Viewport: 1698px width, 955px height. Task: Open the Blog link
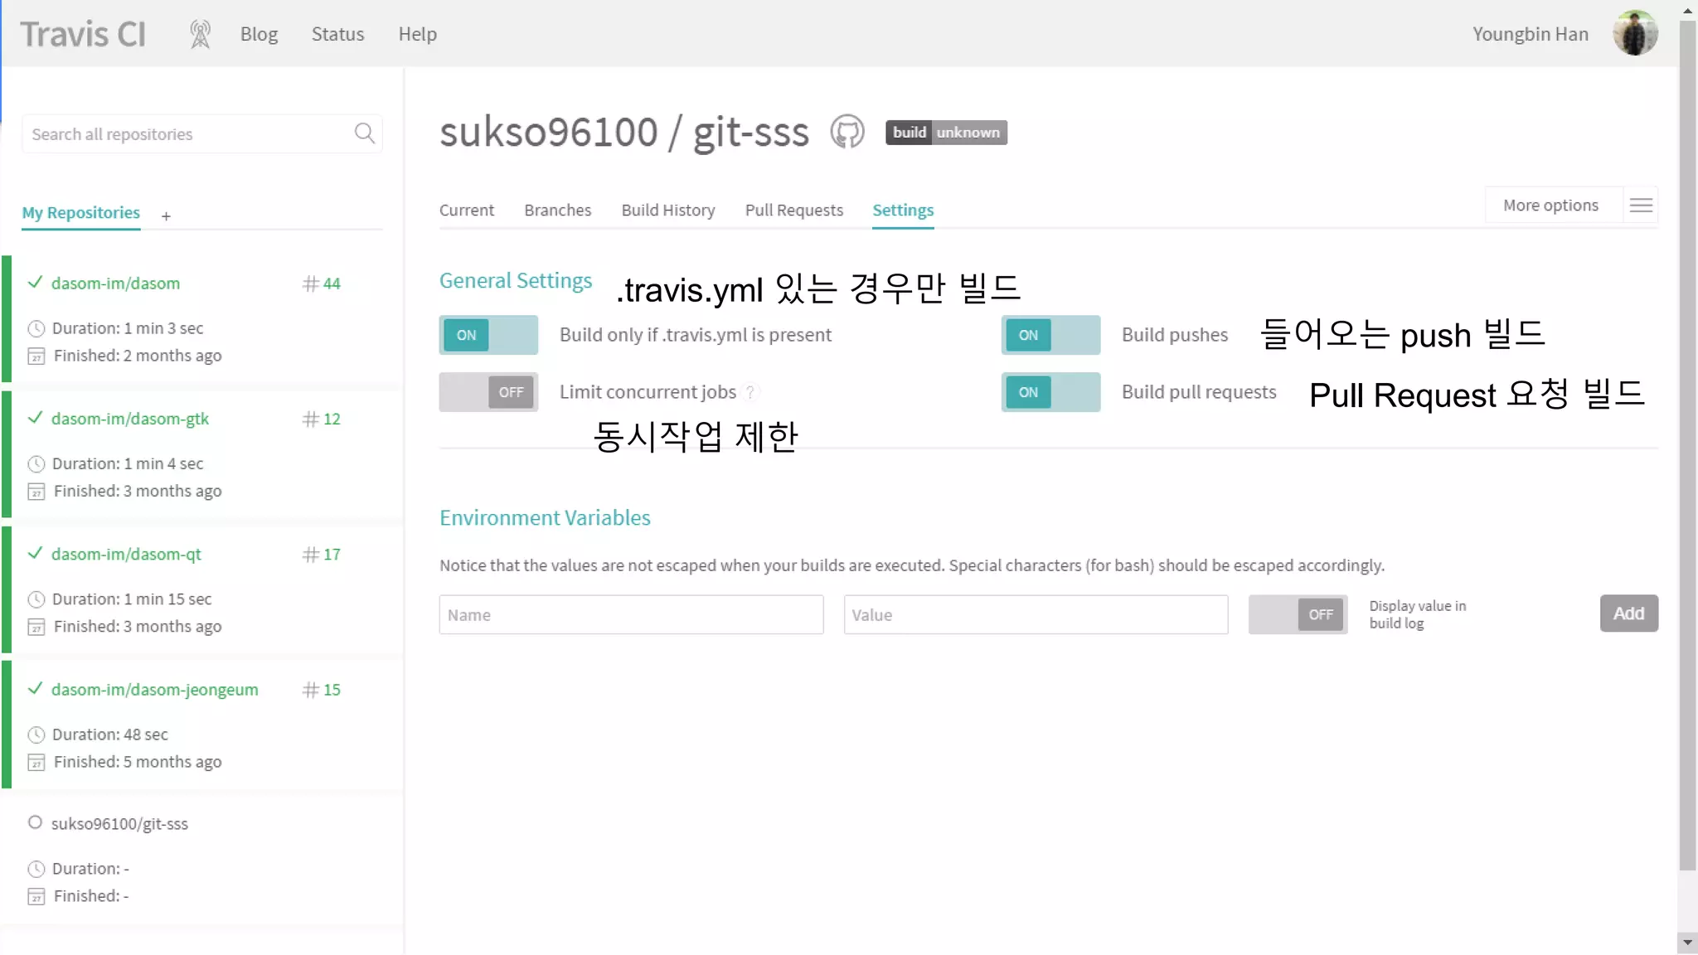(259, 34)
